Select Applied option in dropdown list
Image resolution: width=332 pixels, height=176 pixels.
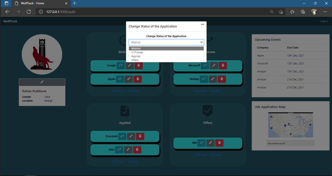tap(166, 56)
